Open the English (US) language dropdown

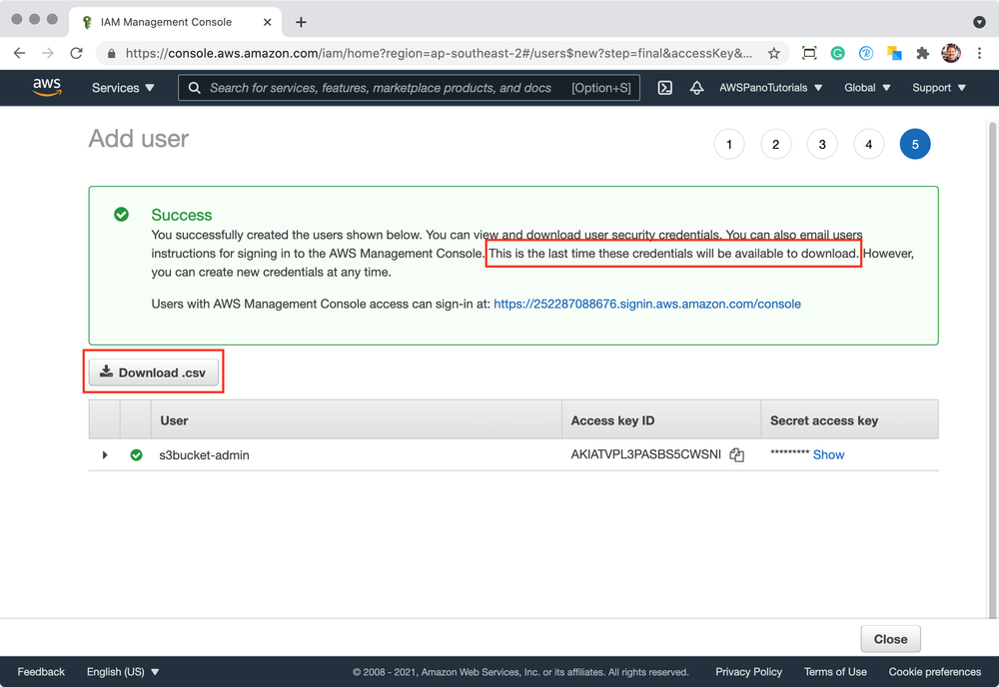click(x=123, y=672)
